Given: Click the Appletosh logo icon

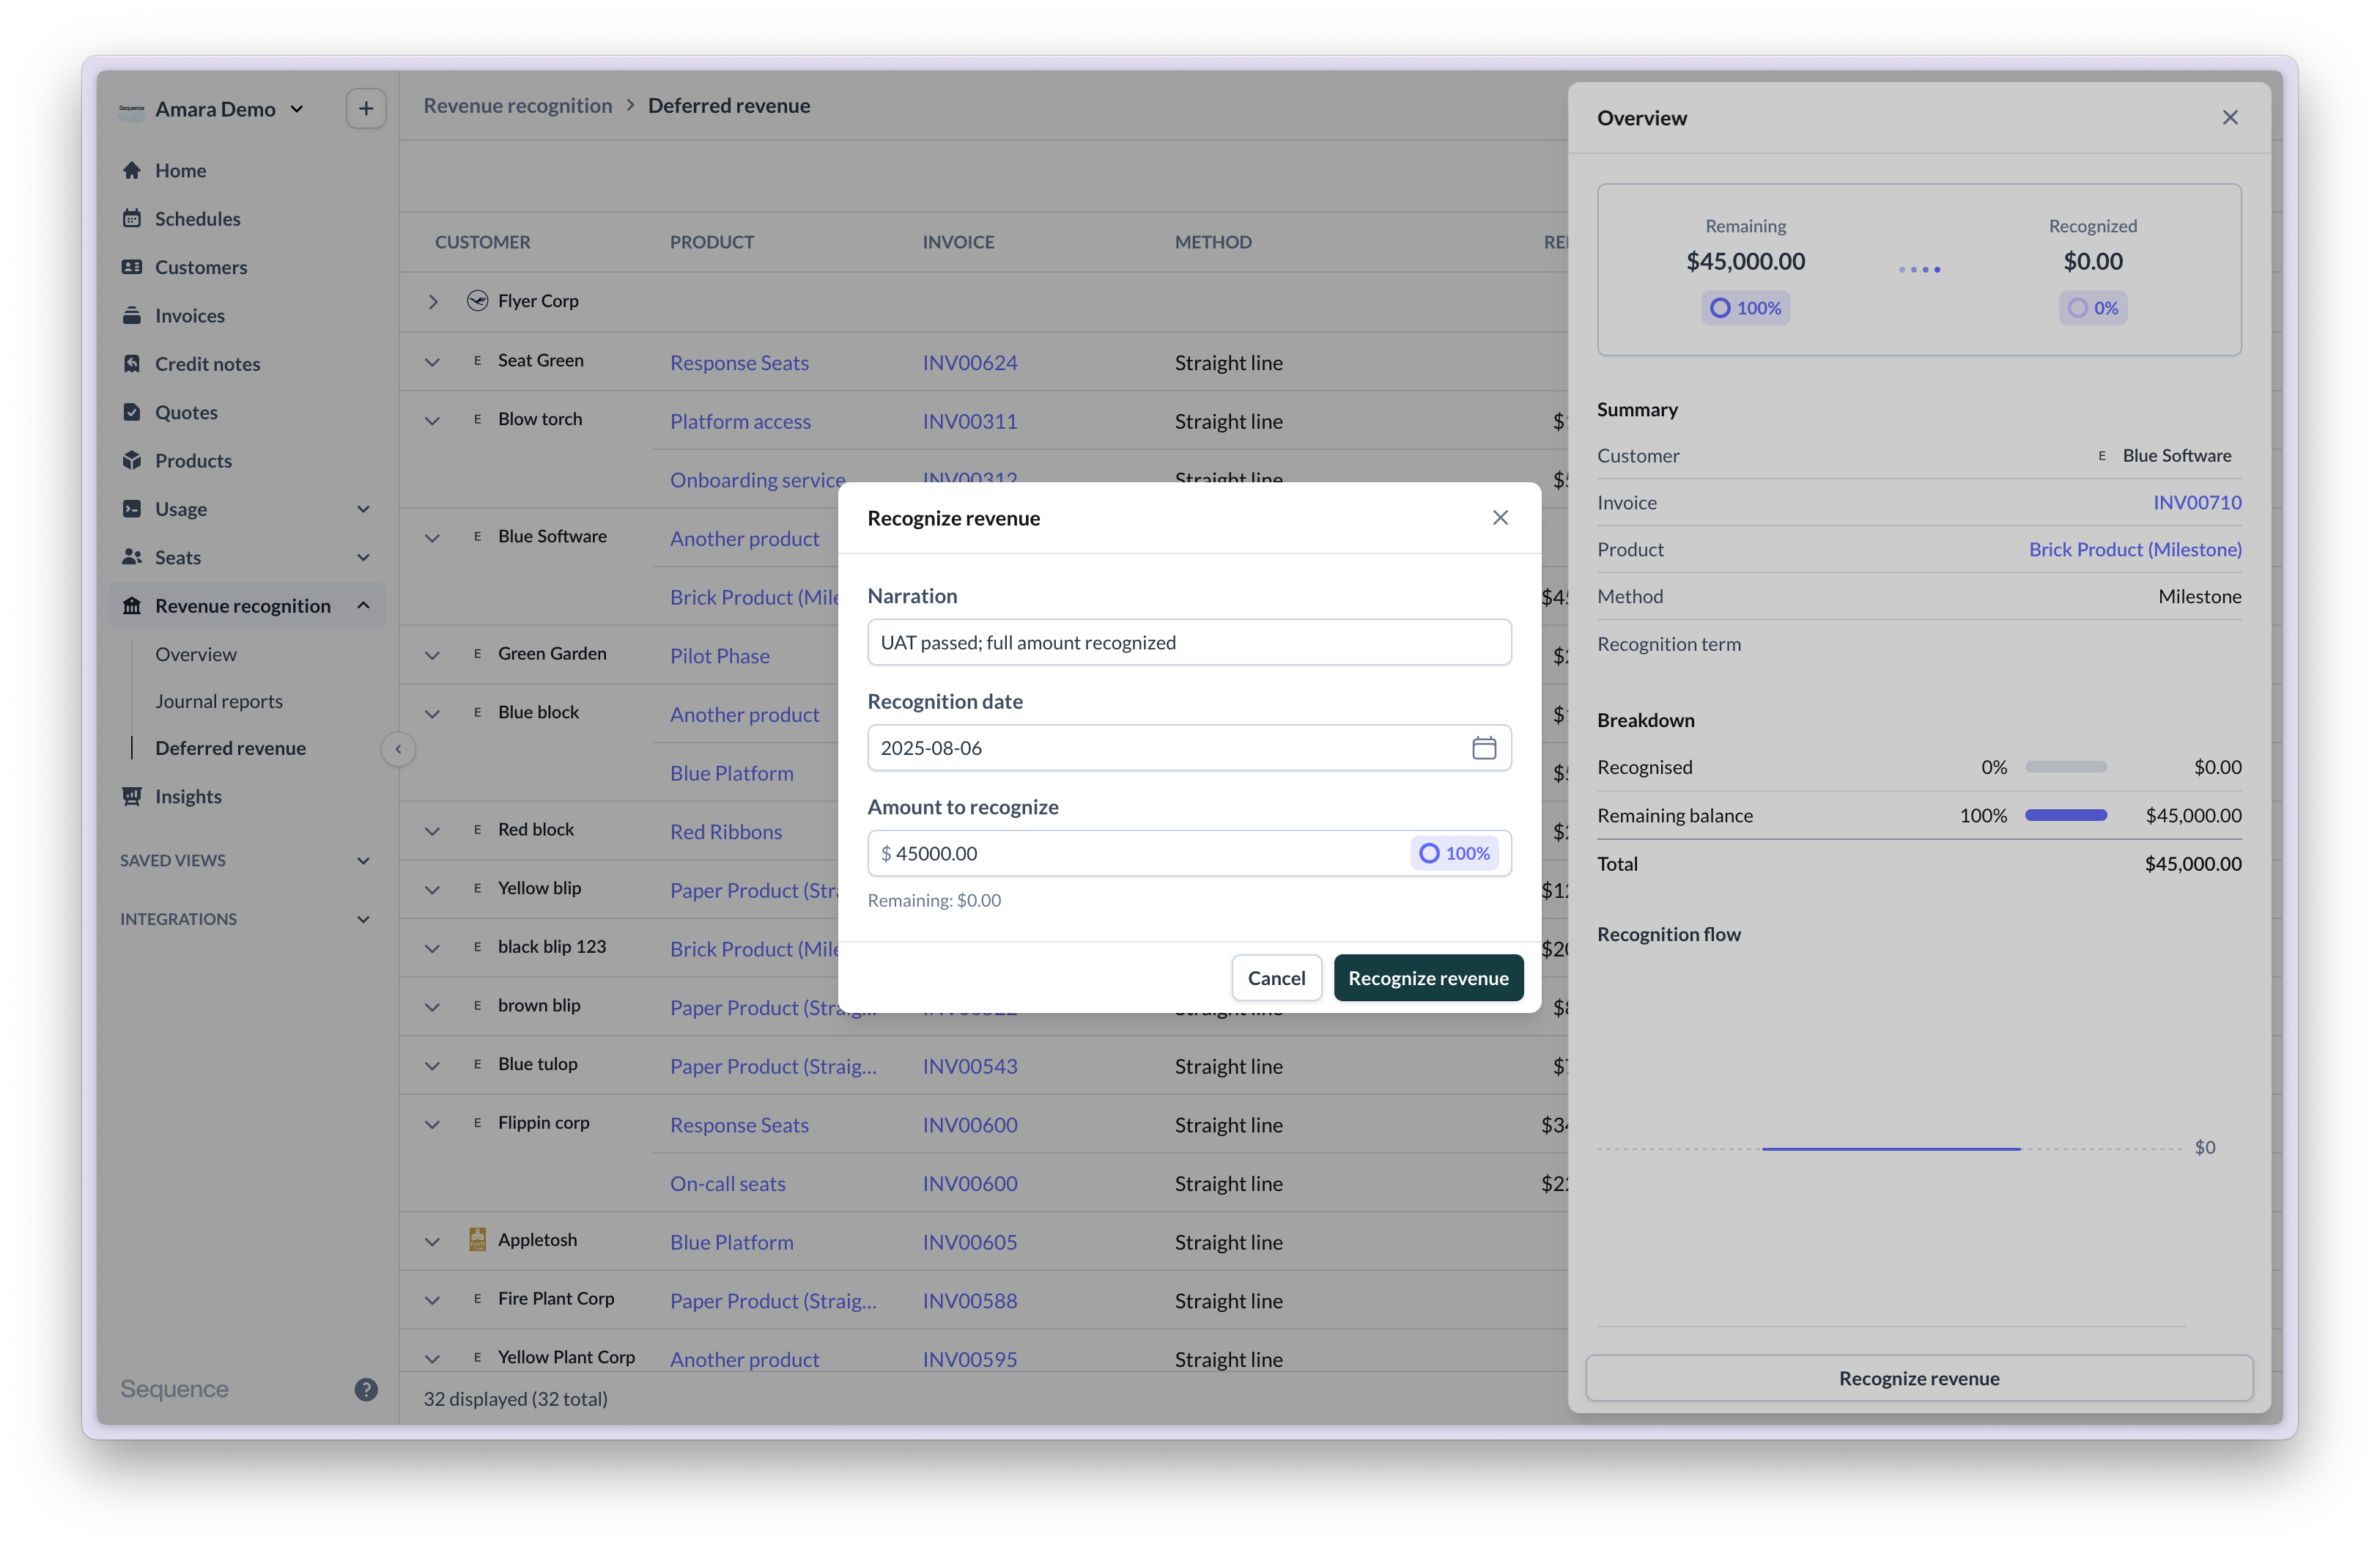Looking at the screenshot, I should (x=478, y=1240).
